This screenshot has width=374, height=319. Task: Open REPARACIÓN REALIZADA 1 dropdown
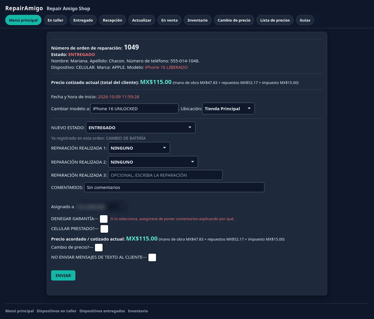(x=139, y=148)
